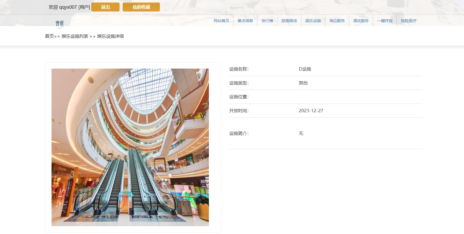Select the facility name value D设施
This screenshot has height=234, width=464.
pos(305,69)
